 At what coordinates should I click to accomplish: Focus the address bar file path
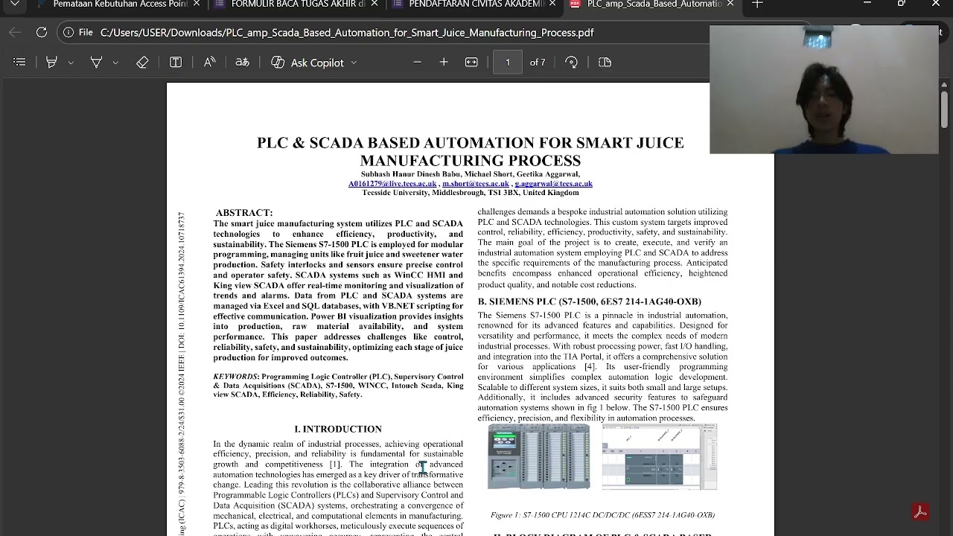point(347,33)
